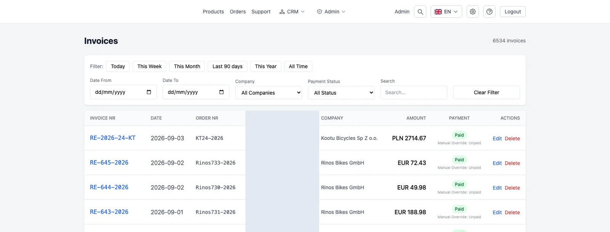Screen dimensions: 610x232
Task: Open the All Companies dropdown
Action: point(269,93)
